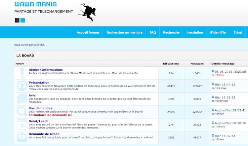Open S'identifier login page
This screenshot has width=248, height=146.
218,32
